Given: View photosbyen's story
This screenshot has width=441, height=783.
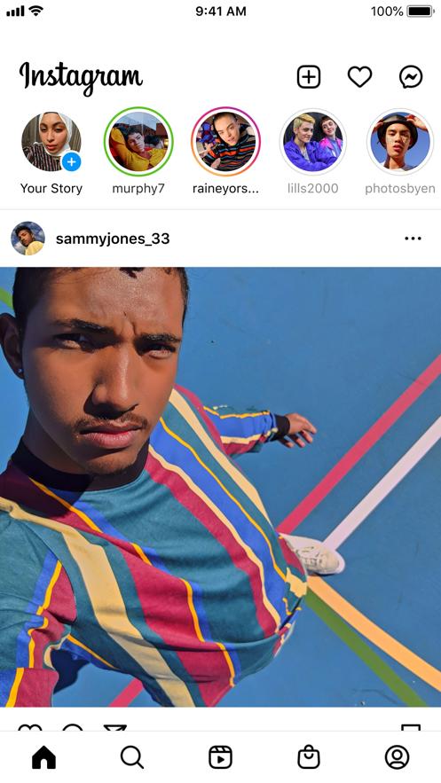Looking at the screenshot, I should (400, 141).
